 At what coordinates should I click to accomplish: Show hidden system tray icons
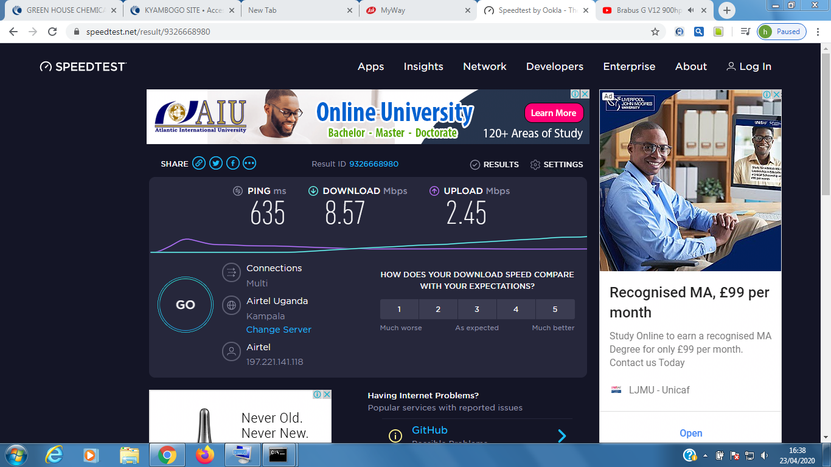click(x=706, y=455)
